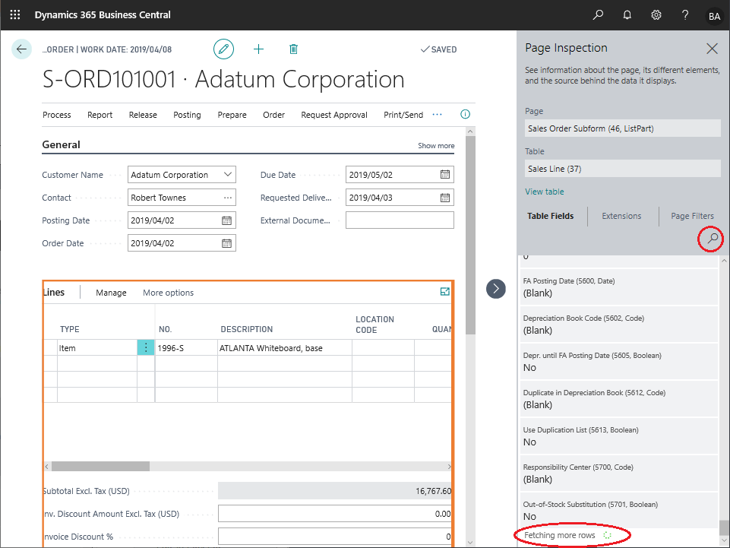Create new order with plus icon
Image resolution: width=730 pixels, height=548 pixels.
click(x=258, y=49)
